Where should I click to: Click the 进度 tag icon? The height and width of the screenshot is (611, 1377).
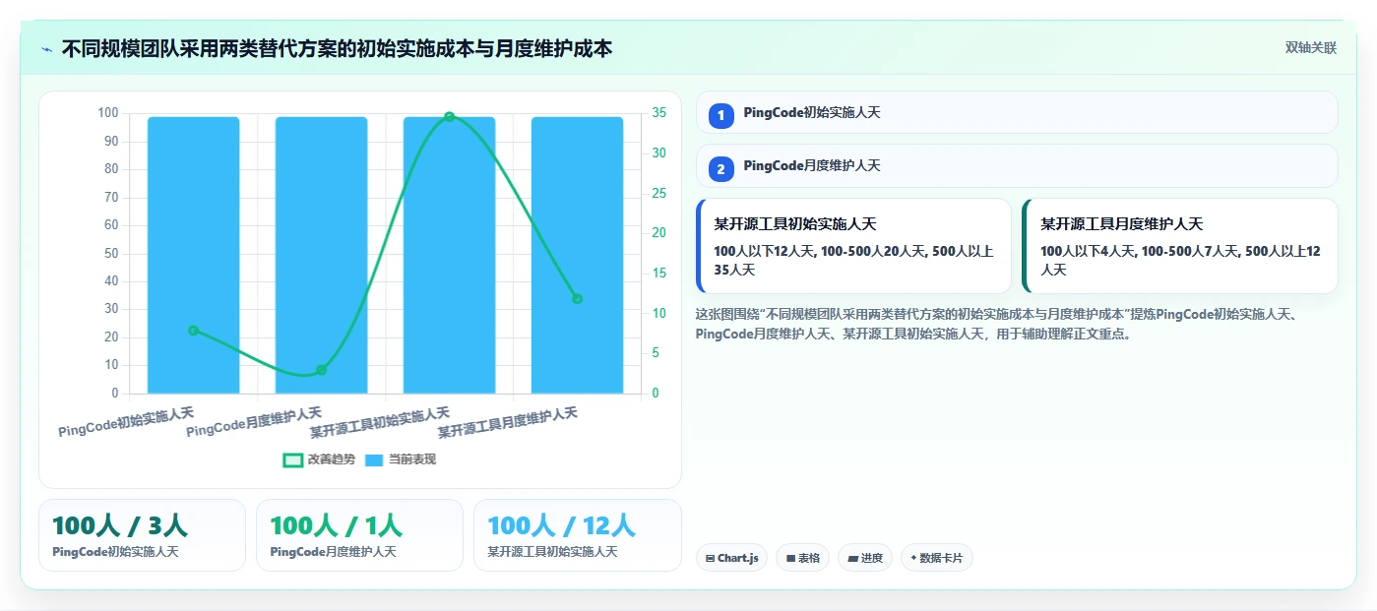pos(852,558)
